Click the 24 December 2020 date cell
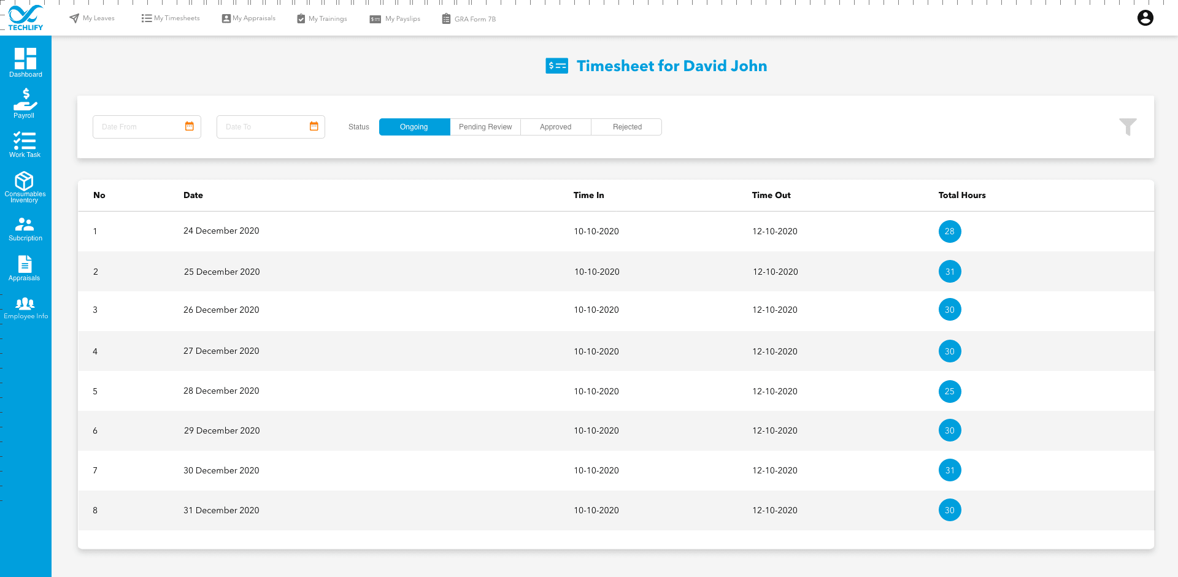 221,231
